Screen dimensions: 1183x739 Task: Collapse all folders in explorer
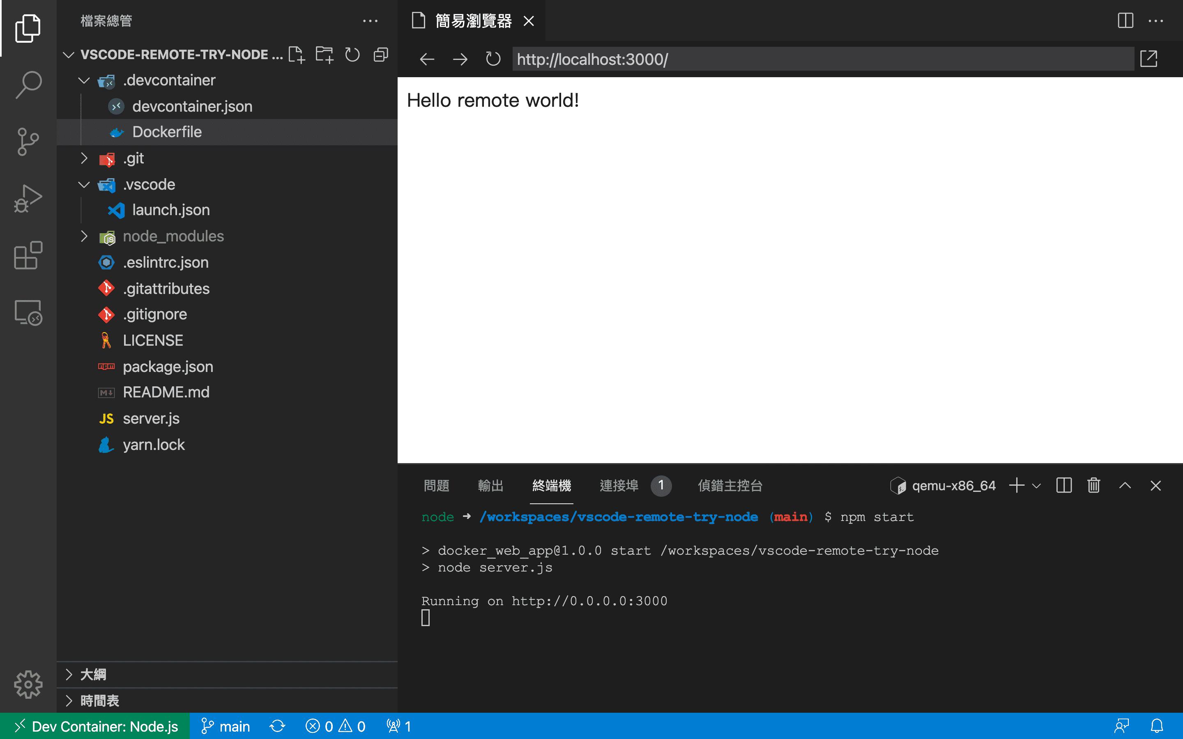pos(381,54)
